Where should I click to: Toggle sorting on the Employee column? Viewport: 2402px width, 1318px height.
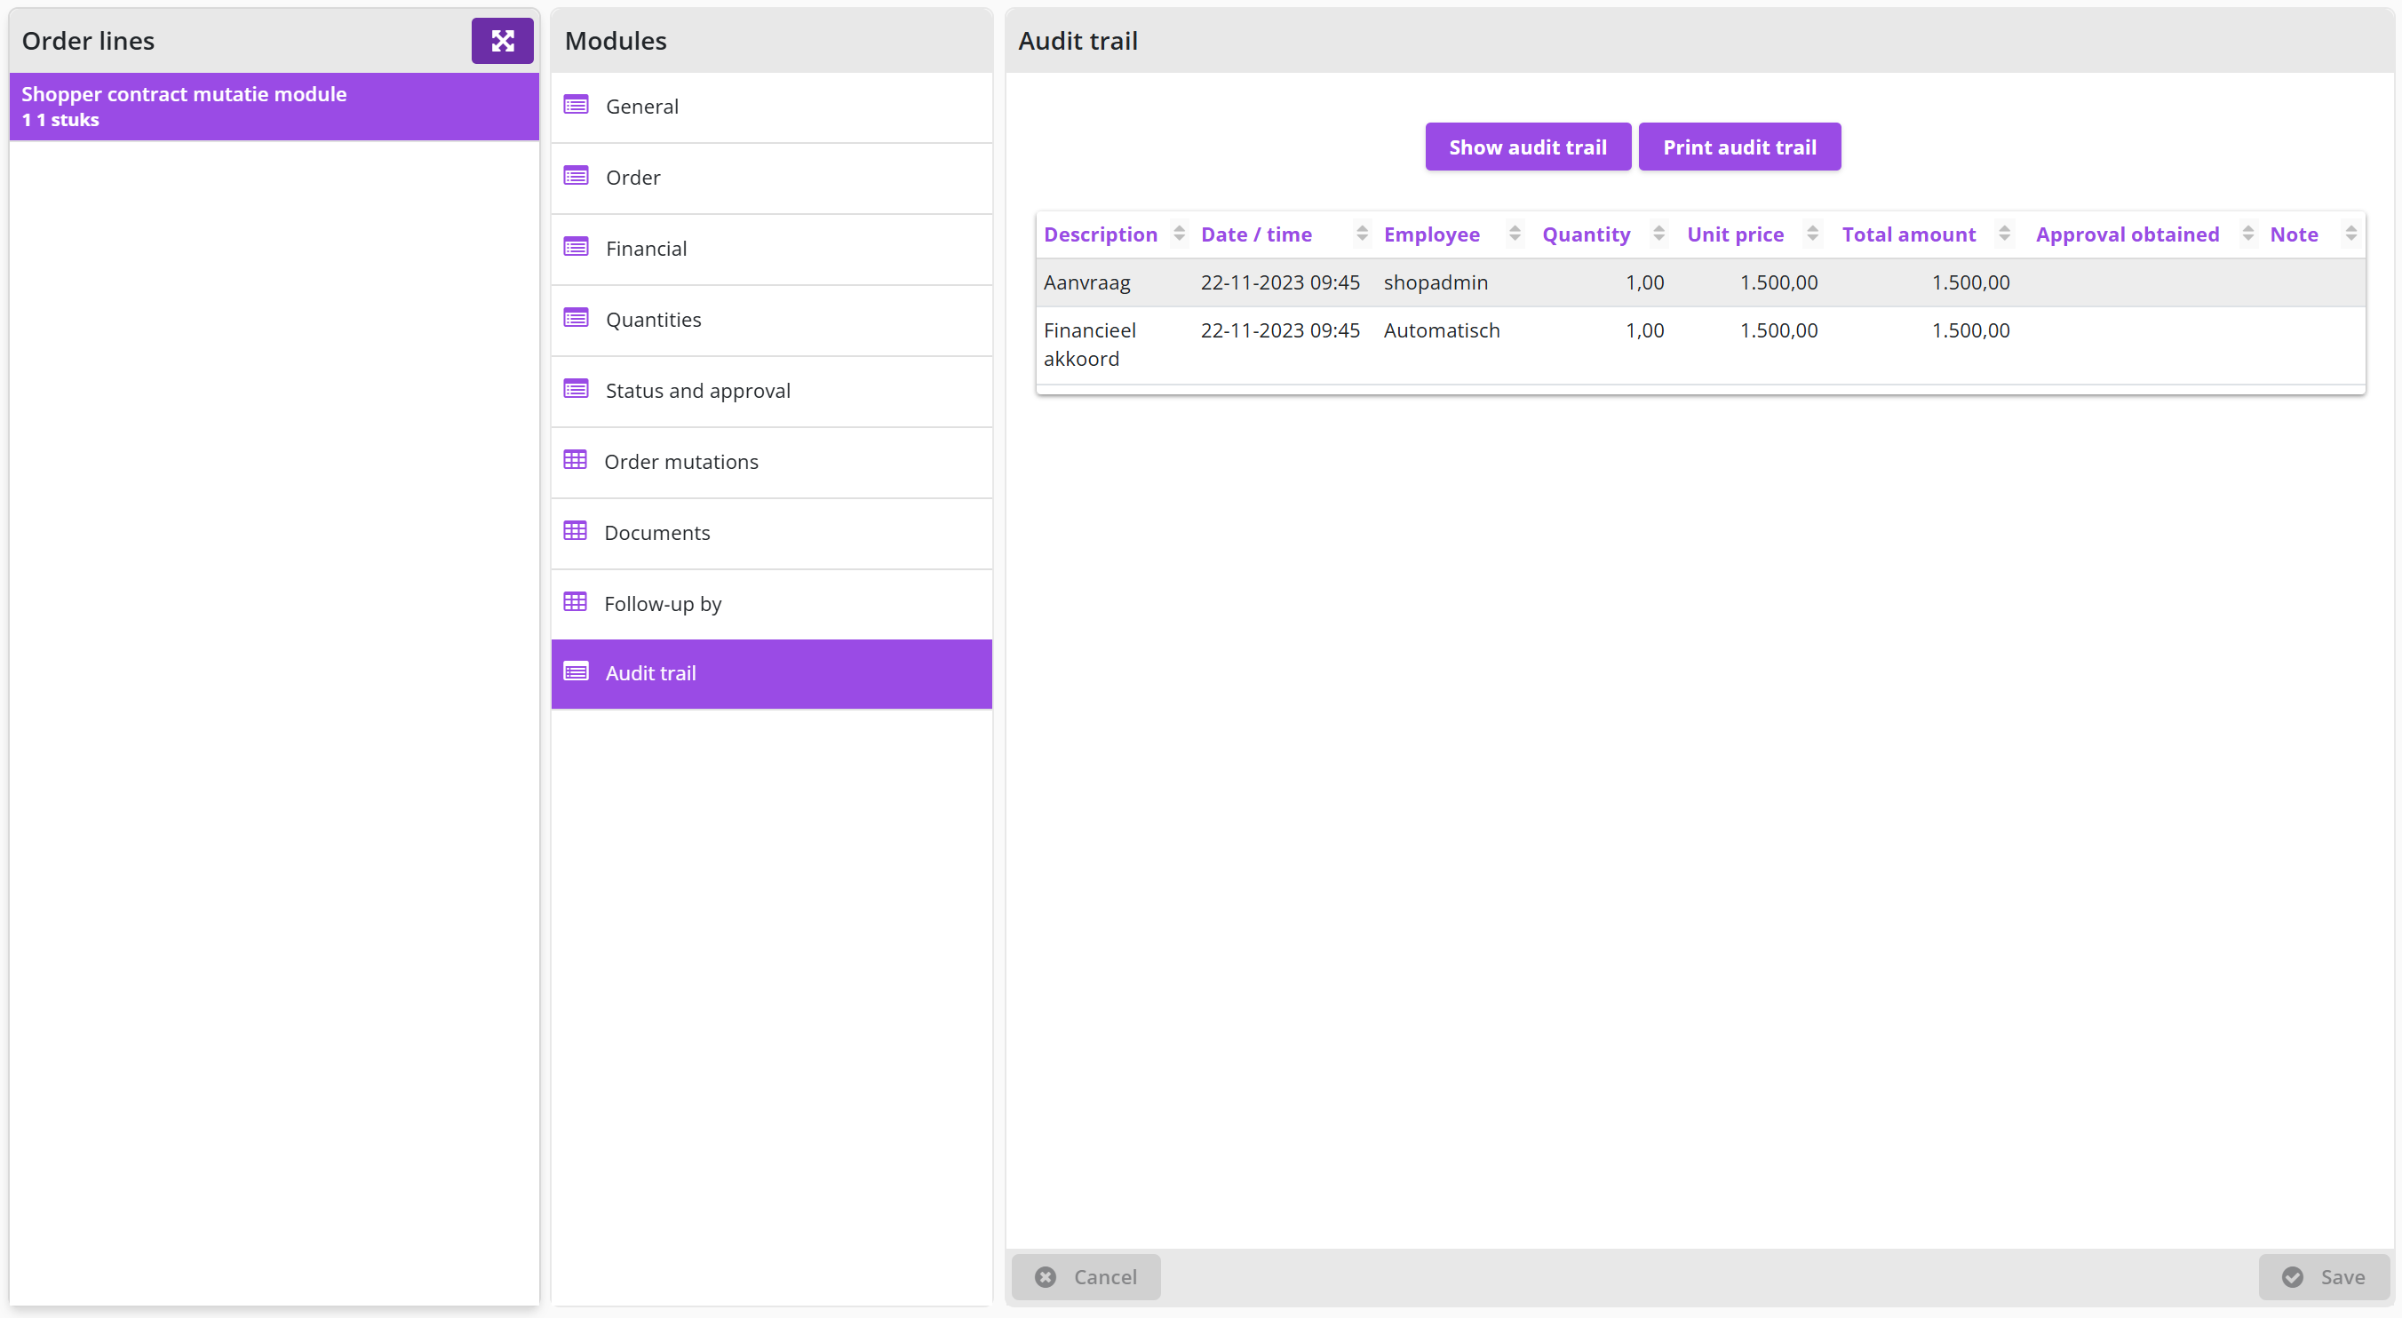pyautogui.click(x=1515, y=233)
